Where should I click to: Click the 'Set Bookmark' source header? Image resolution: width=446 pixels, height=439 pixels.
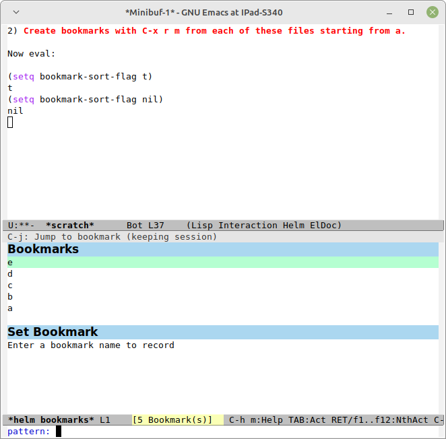click(223, 332)
